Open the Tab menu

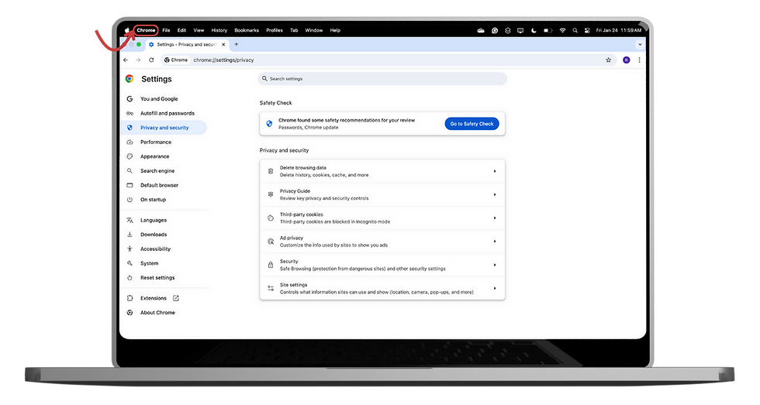(294, 30)
